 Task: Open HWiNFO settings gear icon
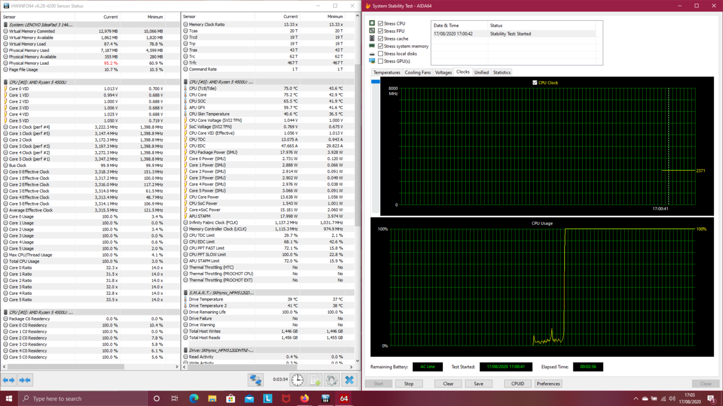(x=332, y=380)
